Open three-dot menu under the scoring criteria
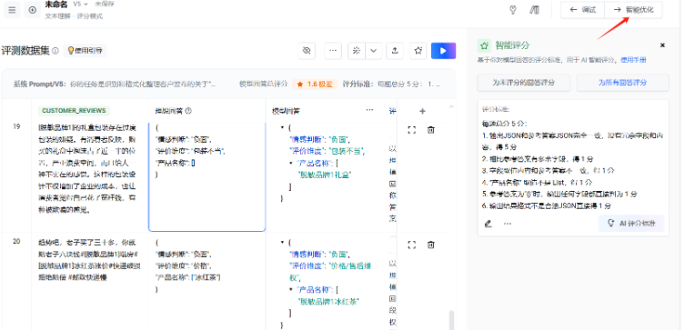Viewport: 685px width, 330px height. coord(508,224)
